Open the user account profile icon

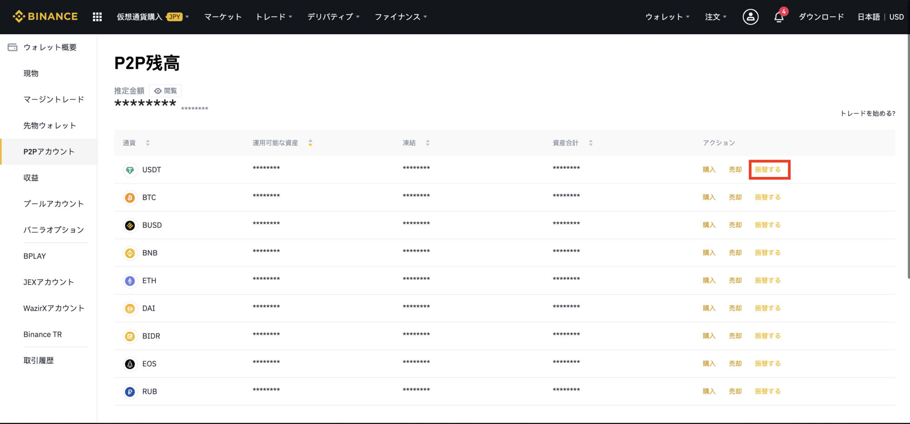click(750, 17)
